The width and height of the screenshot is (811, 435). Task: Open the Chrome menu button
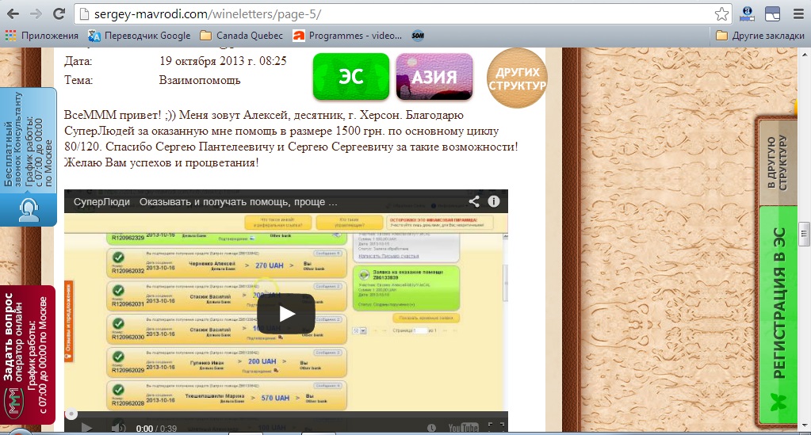[x=798, y=14]
